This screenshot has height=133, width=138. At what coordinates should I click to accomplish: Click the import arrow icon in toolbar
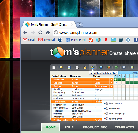coord(100,67)
